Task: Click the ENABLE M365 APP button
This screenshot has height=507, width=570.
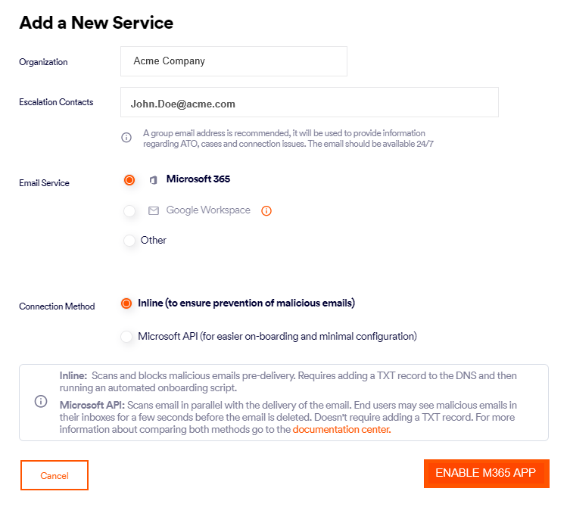Action: pyautogui.click(x=486, y=474)
